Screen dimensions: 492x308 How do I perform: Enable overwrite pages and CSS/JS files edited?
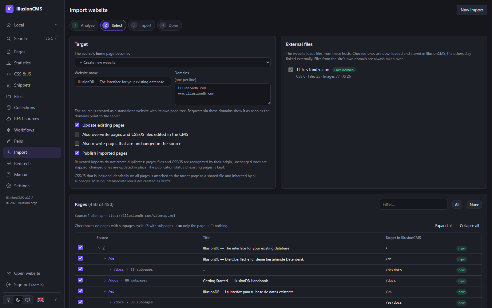(x=77, y=134)
